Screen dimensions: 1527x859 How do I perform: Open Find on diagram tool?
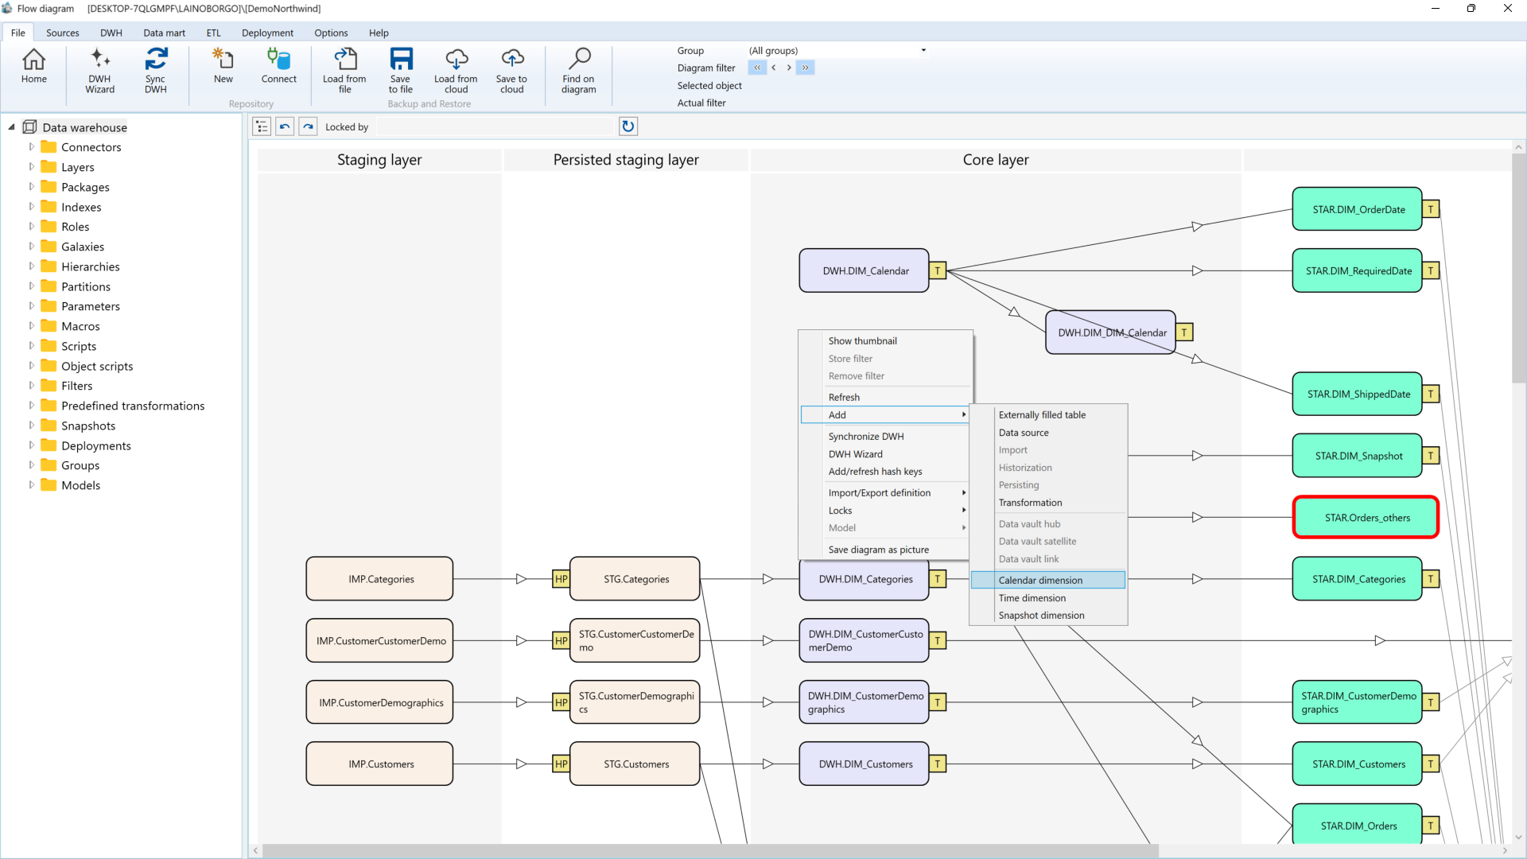578,71
